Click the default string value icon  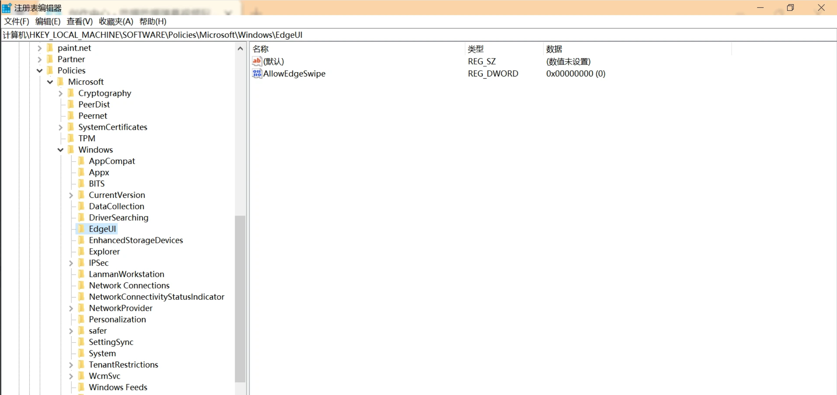click(x=257, y=61)
